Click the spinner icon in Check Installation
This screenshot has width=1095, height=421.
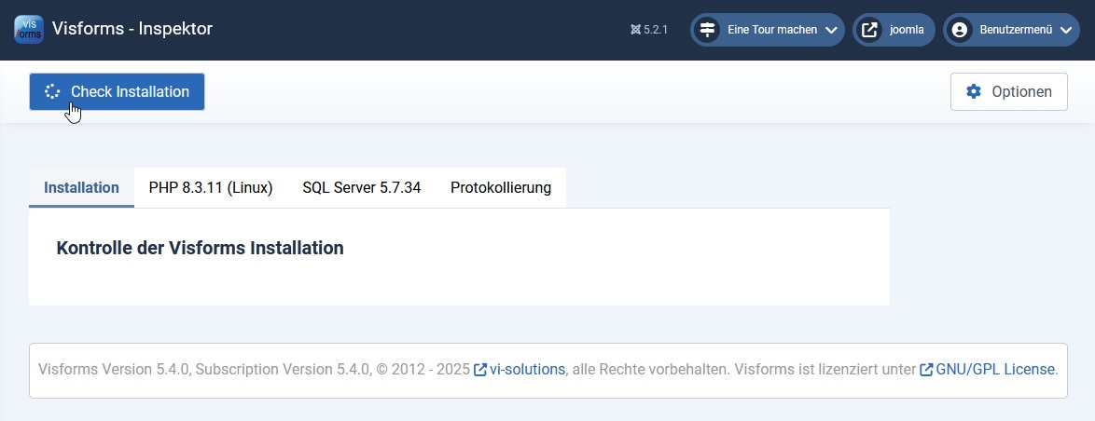pyautogui.click(x=52, y=91)
